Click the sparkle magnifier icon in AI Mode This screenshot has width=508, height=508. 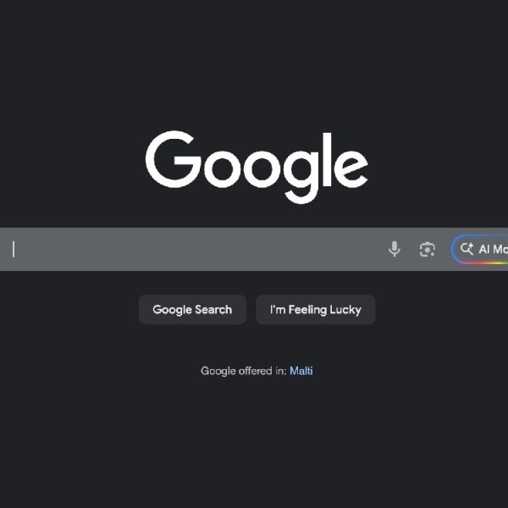click(x=467, y=249)
